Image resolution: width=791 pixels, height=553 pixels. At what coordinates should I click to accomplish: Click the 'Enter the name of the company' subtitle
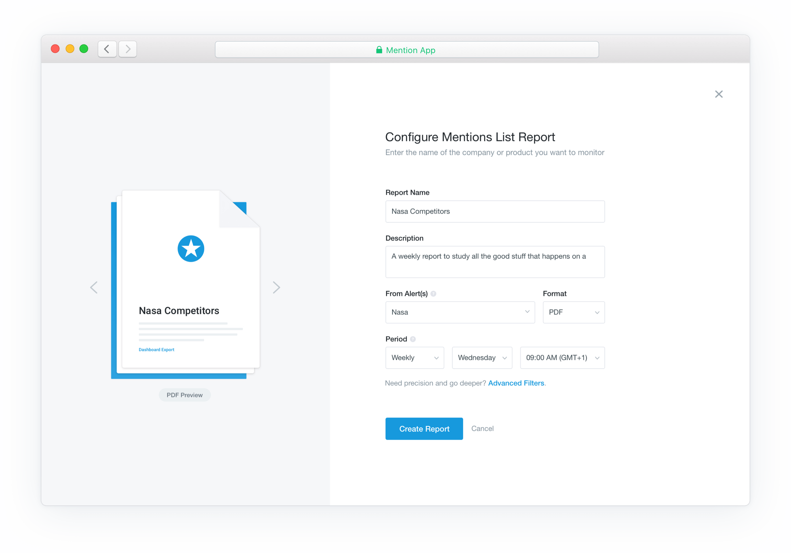point(494,152)
